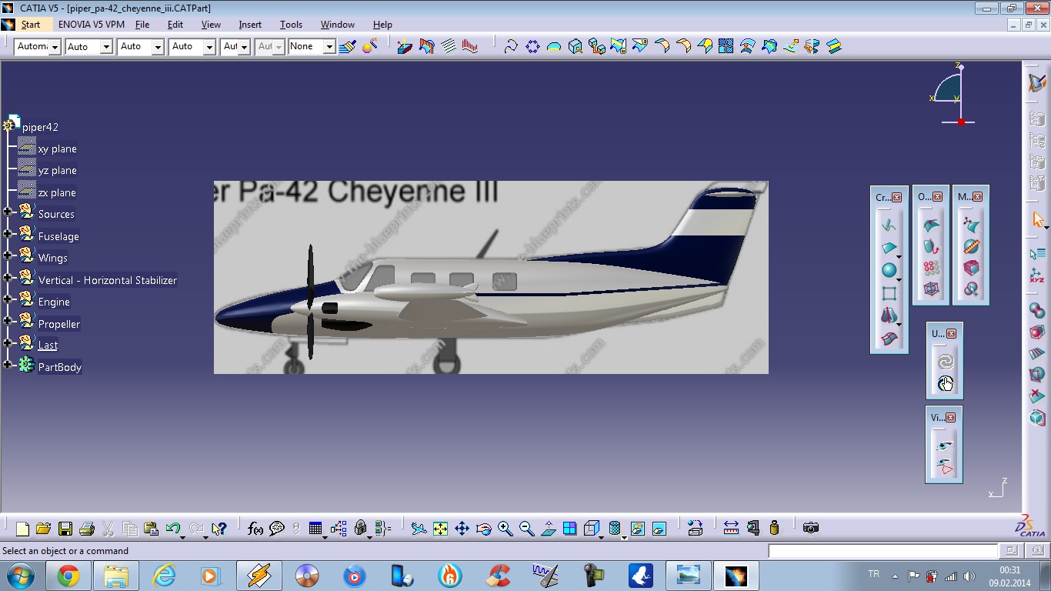This screenshot has height=591, width=1051.
Task: Click the command input field at bottom right
Action: click(x=883, y=551)
